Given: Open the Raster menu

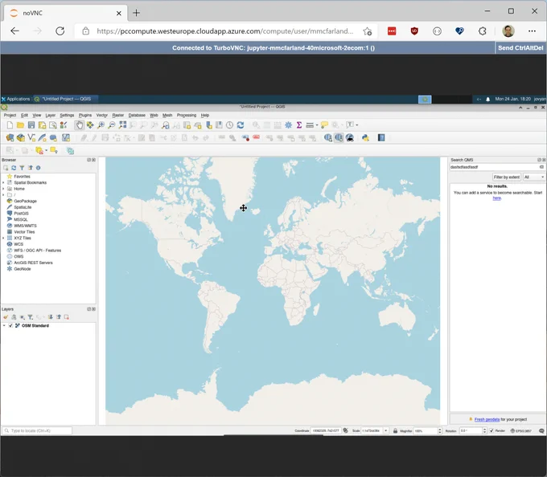Looking at the screenshot, I should coord(118,116).
